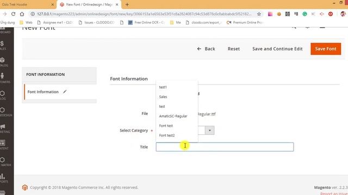348x195 pixels.
Task: Open the Issues - CLOODO bookmark
Action: point(97,22)
